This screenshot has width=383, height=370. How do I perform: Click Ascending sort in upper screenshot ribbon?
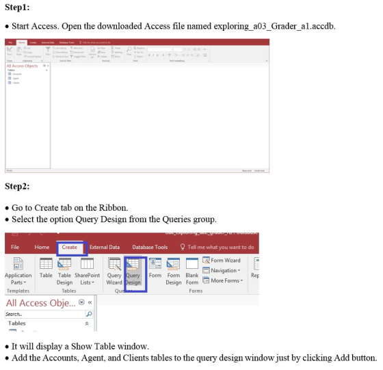tap(60, 48)
